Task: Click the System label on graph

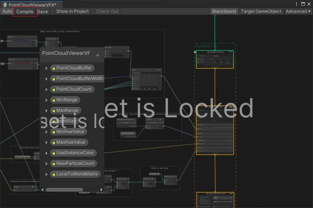Action: point(206,46)
